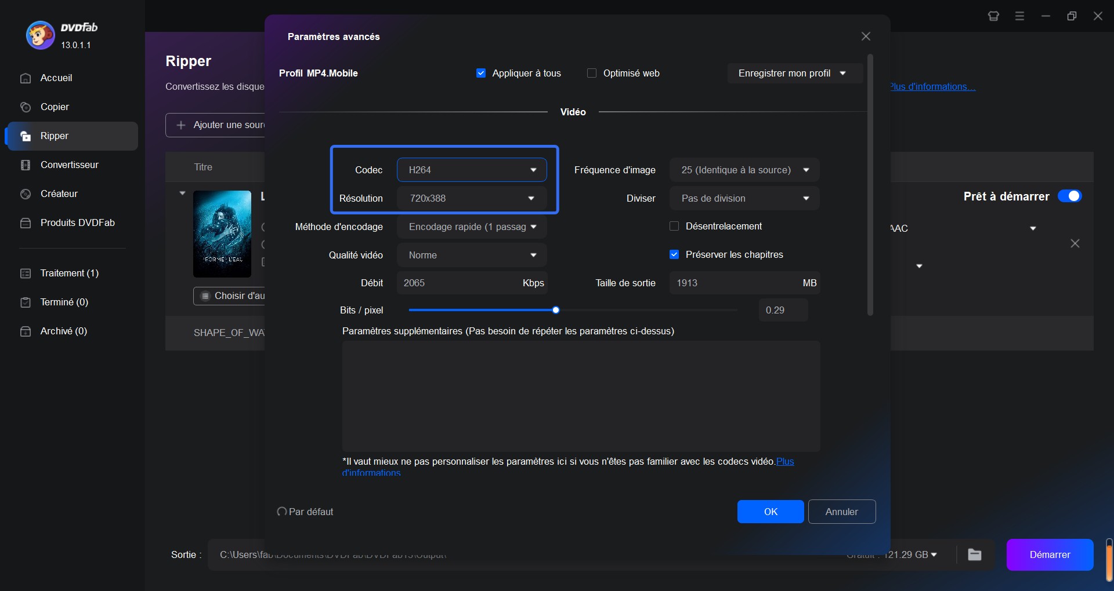Click the Ripper sidebar icon
The width and height of the screenshot is (1114, 591).
tap(26, 136)
